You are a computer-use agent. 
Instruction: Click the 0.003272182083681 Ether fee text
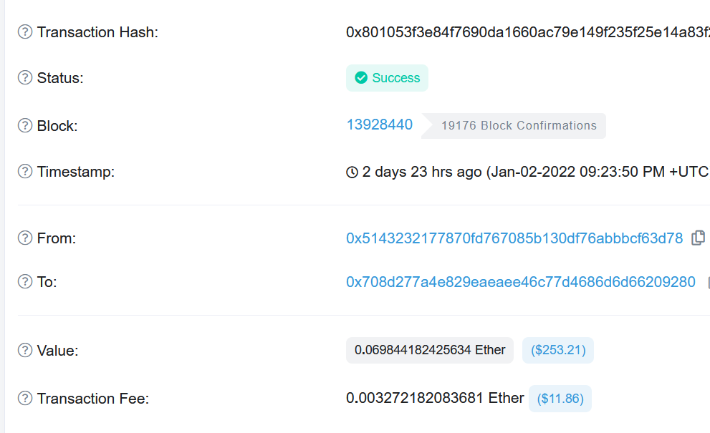point(435,398)
